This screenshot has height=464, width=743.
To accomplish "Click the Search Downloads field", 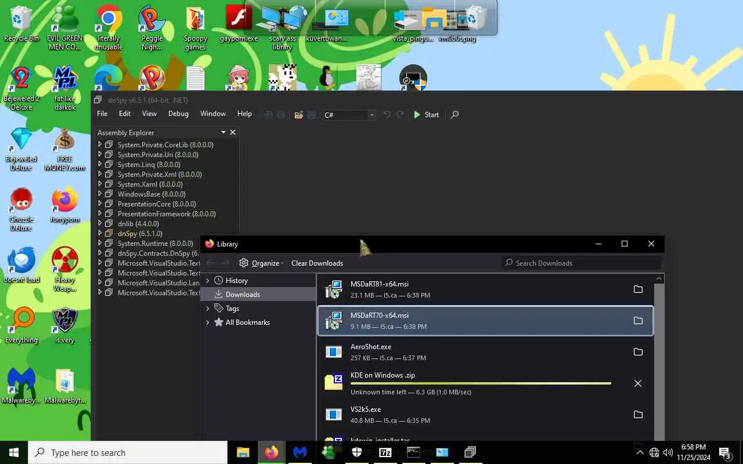I will coord(580,263).
